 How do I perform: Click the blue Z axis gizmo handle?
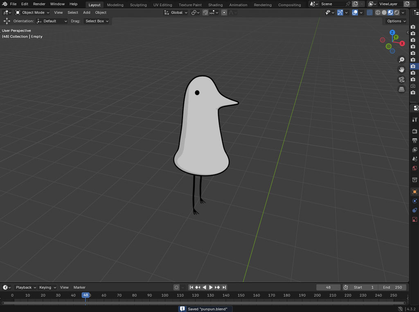pos(392,32)
